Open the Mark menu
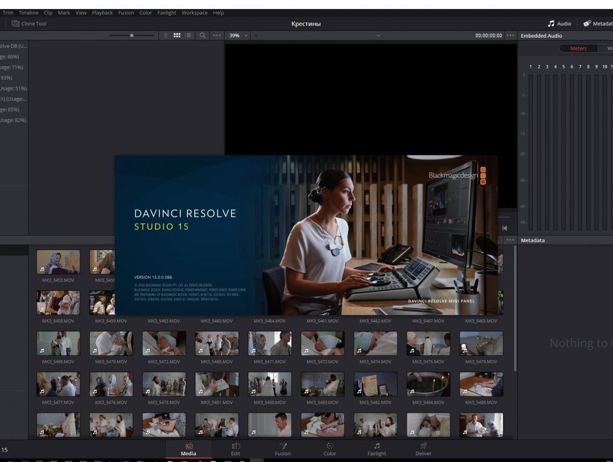This screenshot has height=462, width=613. point(64,13)
